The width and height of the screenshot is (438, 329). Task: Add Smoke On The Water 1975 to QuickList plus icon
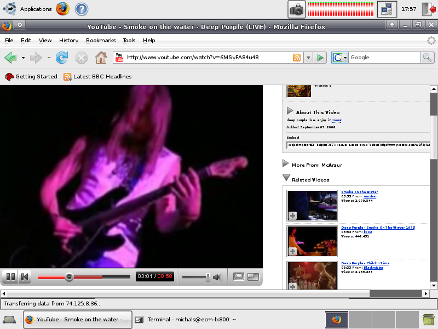click(x=292, y=251)
